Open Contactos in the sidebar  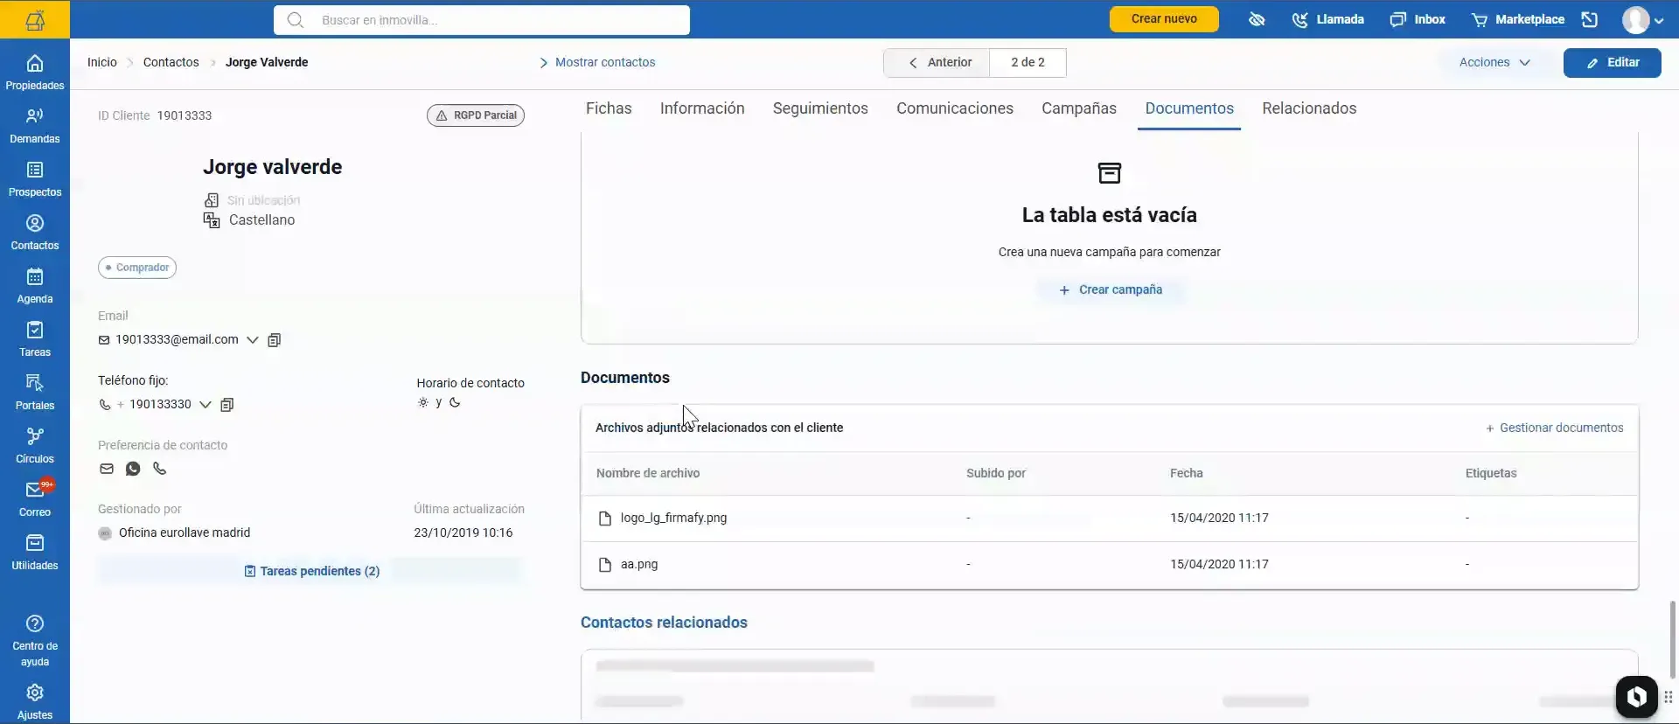pos(35,233)
